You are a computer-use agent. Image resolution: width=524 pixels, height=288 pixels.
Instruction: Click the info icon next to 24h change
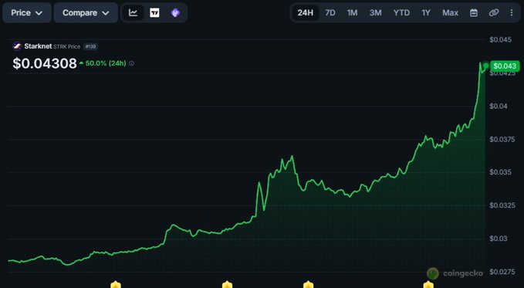[132, 63]
